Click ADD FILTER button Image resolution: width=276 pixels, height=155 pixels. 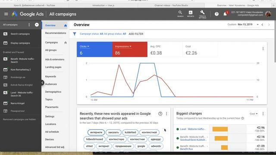tap(136, 34)
